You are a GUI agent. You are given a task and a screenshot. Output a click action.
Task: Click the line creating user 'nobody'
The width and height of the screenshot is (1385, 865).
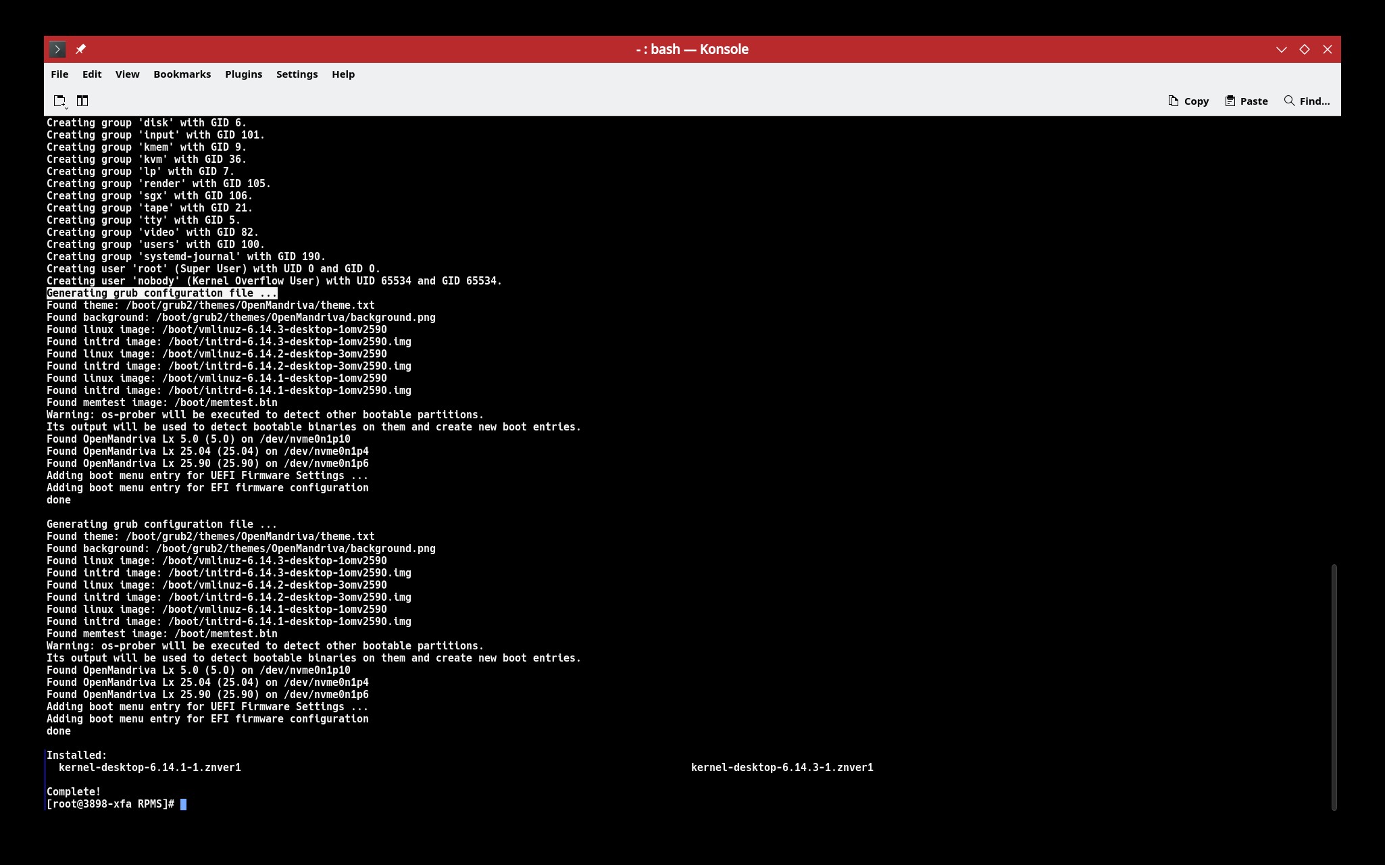(274, 281)
